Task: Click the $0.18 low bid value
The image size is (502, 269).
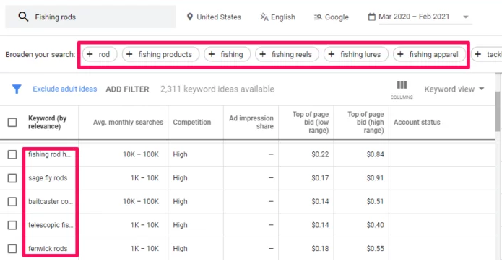Action: click(x=320, y=249)
